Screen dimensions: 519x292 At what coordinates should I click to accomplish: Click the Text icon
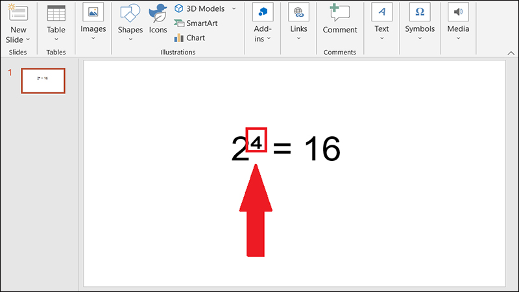(381, 12)
